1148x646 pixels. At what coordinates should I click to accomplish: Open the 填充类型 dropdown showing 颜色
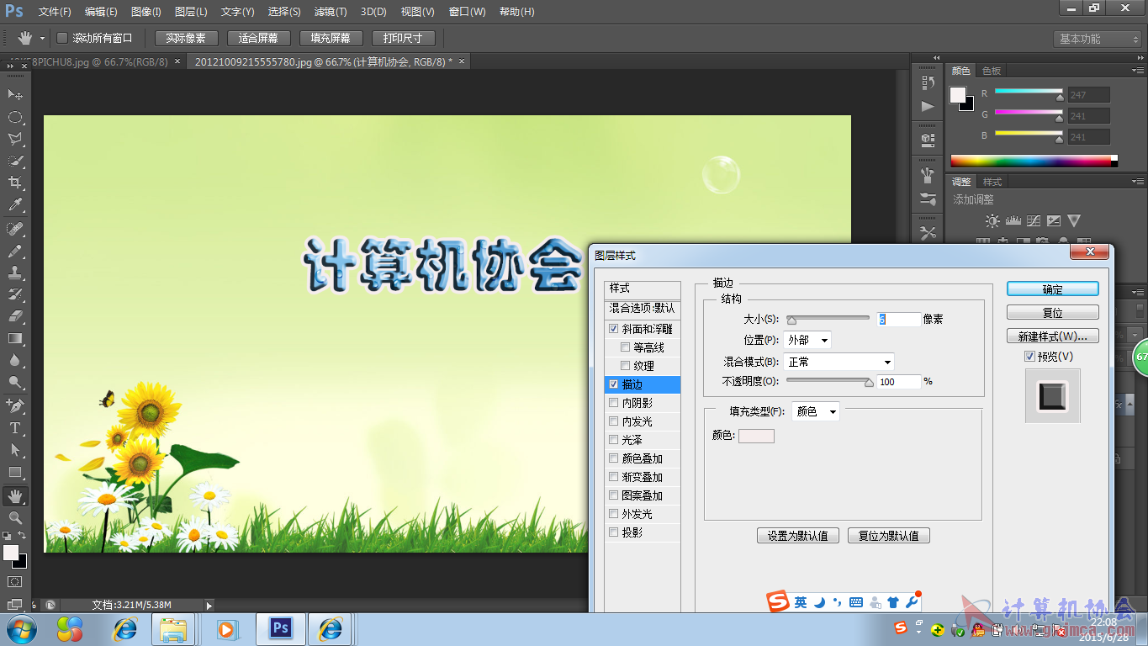coord(815,411)
